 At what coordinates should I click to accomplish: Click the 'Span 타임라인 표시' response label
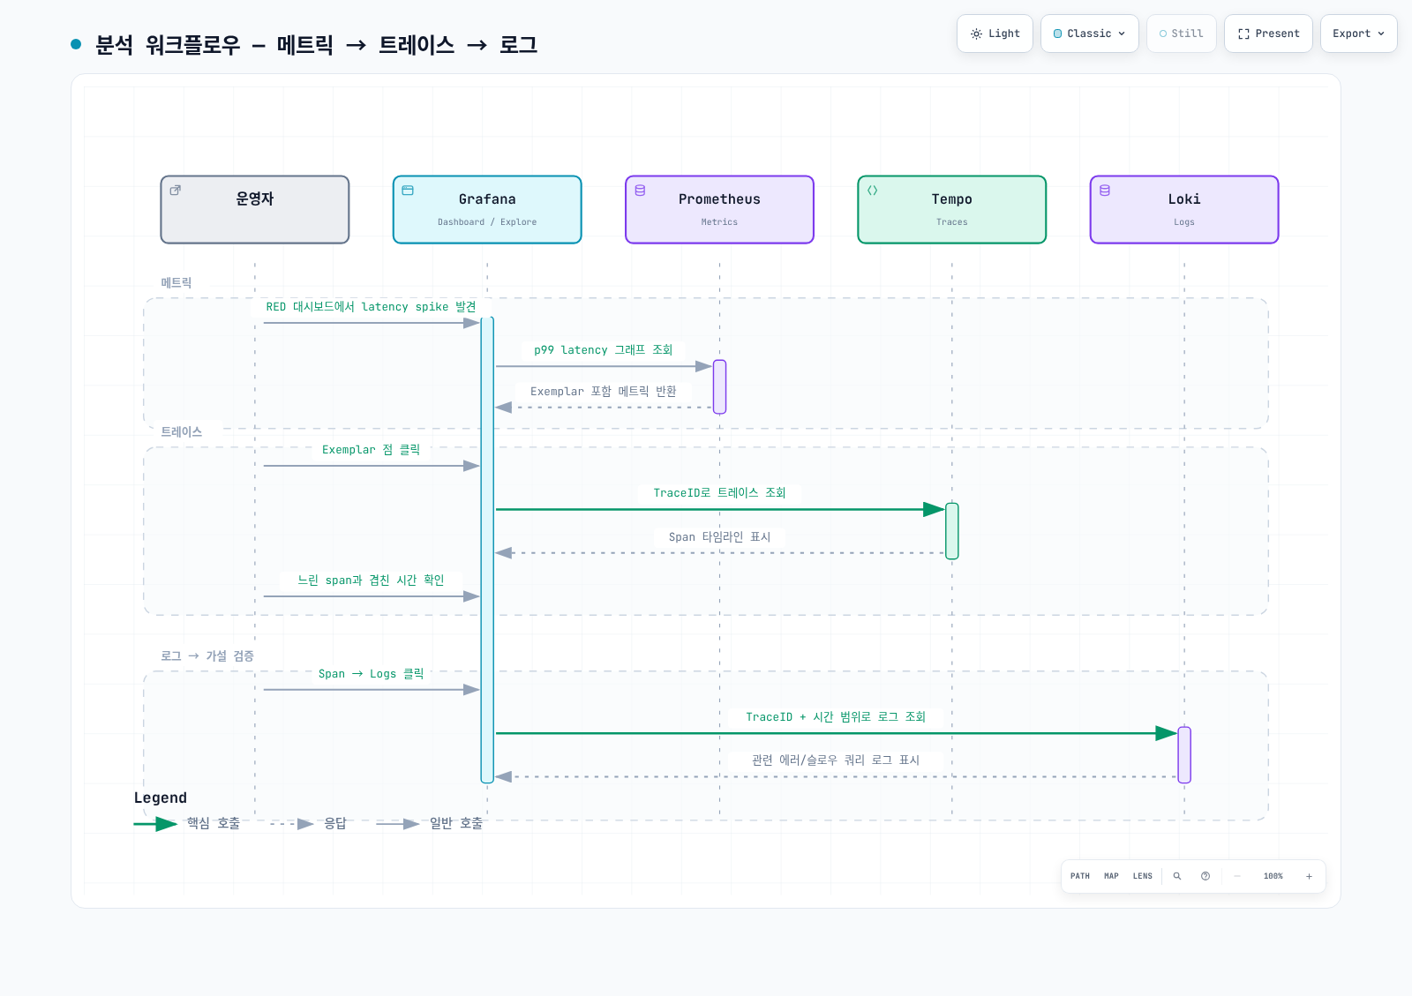point(719,537)
